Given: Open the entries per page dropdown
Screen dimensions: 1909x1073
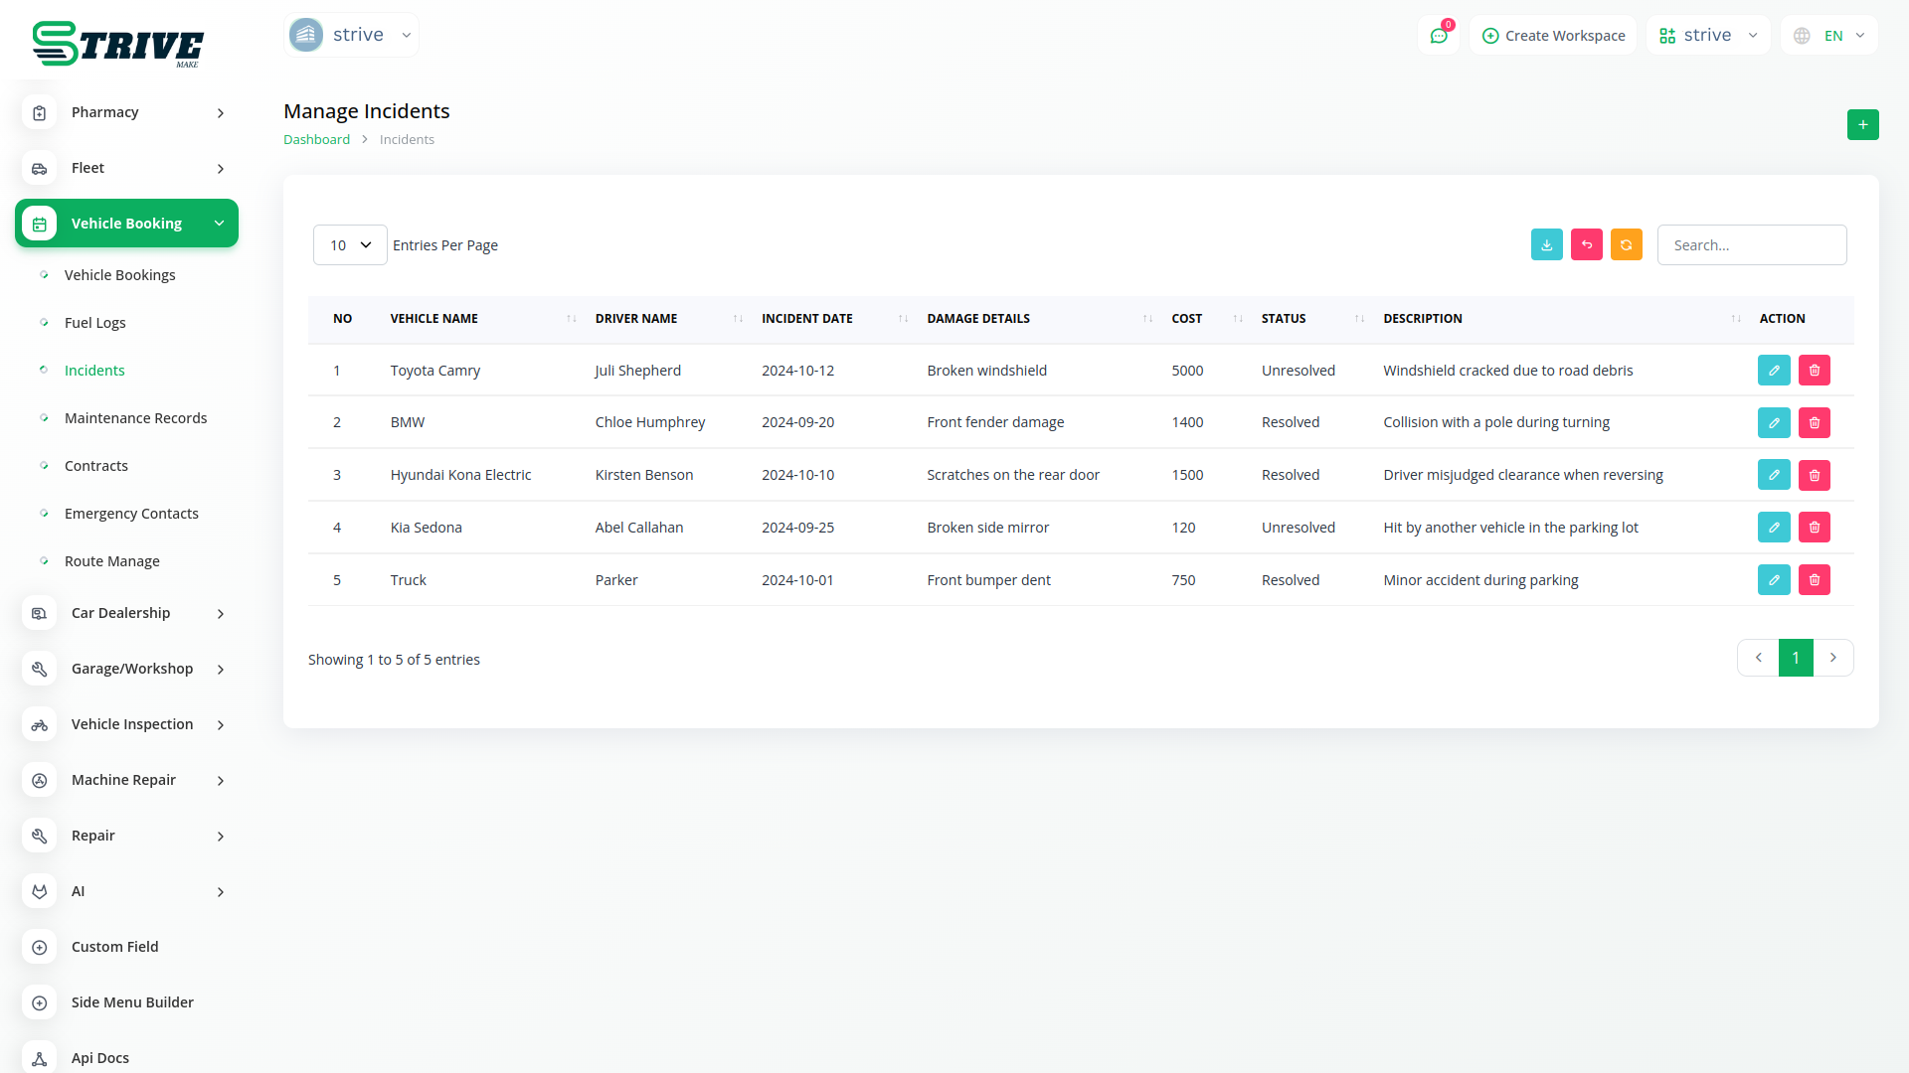Looking at the screenshot, I should pyautogui.click(x=350, y=245).
